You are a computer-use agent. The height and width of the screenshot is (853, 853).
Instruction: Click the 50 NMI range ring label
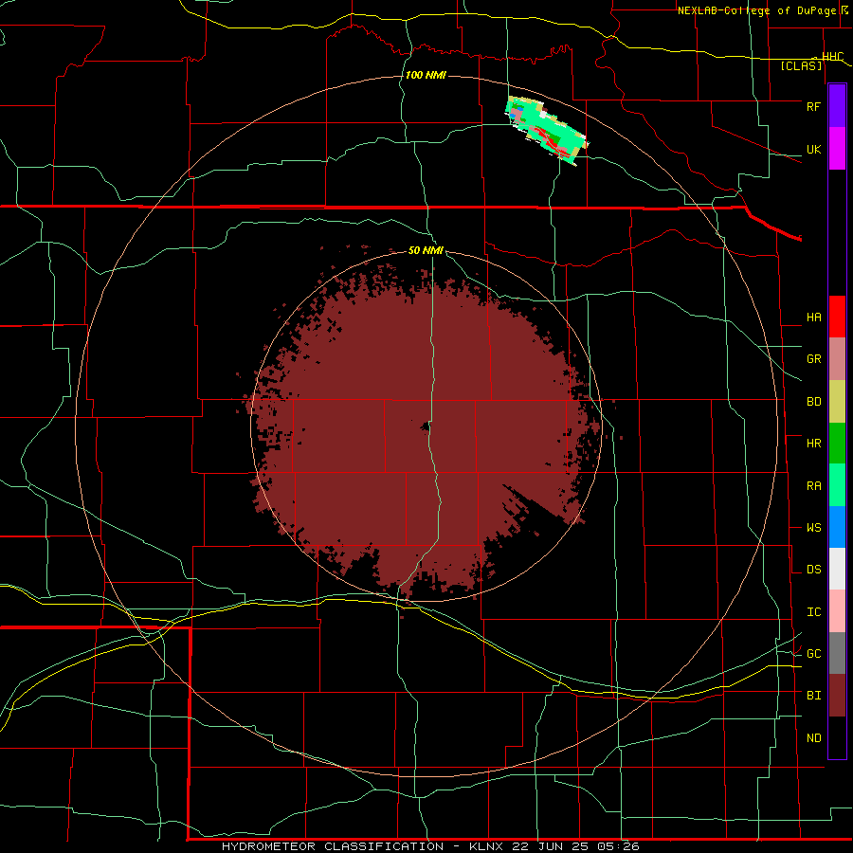coord(426,251)
